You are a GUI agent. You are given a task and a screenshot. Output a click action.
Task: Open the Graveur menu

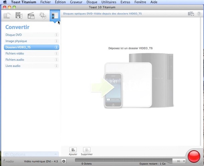[x=76, y=2]
